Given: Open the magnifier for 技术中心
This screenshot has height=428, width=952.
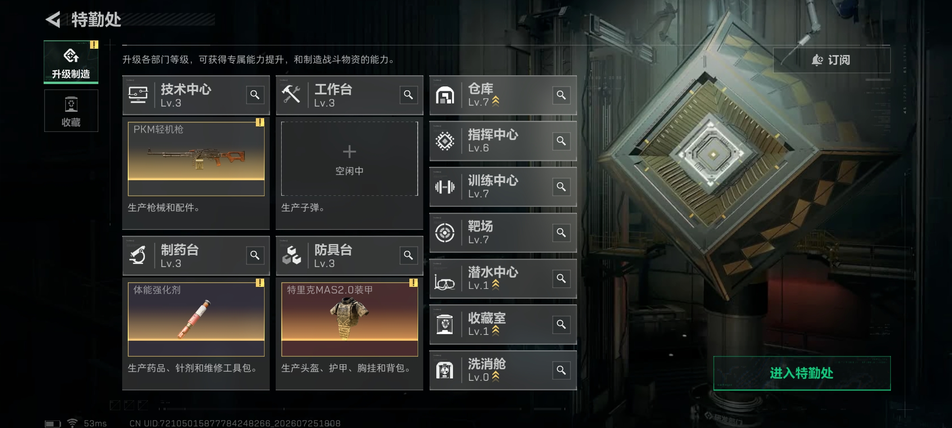Looking at the screenshot, I should pos(255,95).
